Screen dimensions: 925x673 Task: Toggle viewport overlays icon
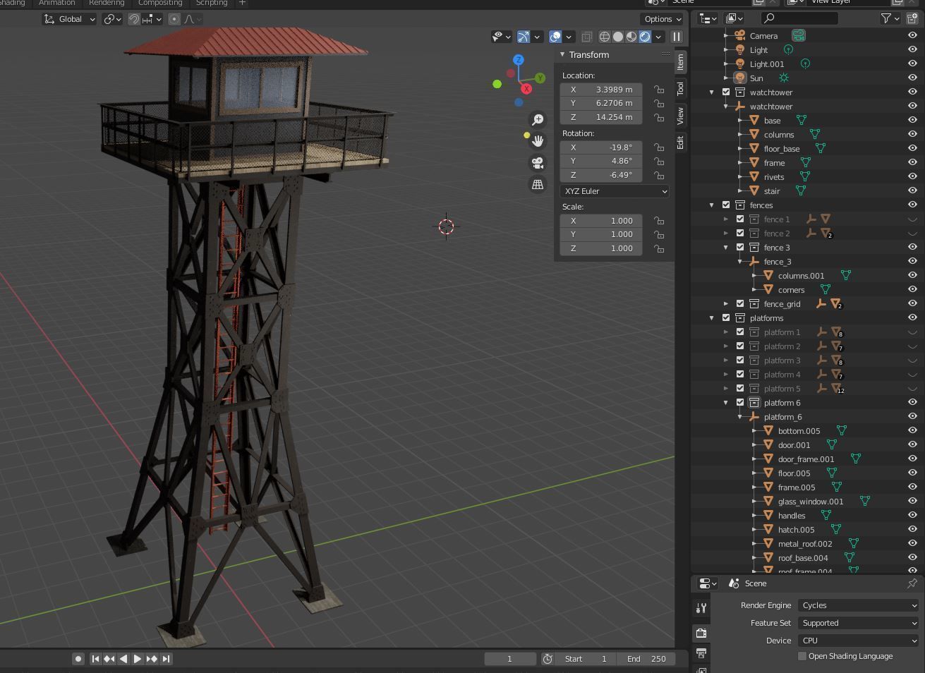coord(555,37)
